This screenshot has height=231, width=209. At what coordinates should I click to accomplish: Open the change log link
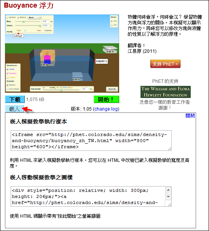(106, 109)
